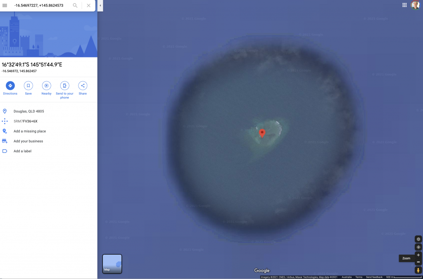Screen dimensions: 423x279
Task: Click the search magnifier icon
Action: 75,5
